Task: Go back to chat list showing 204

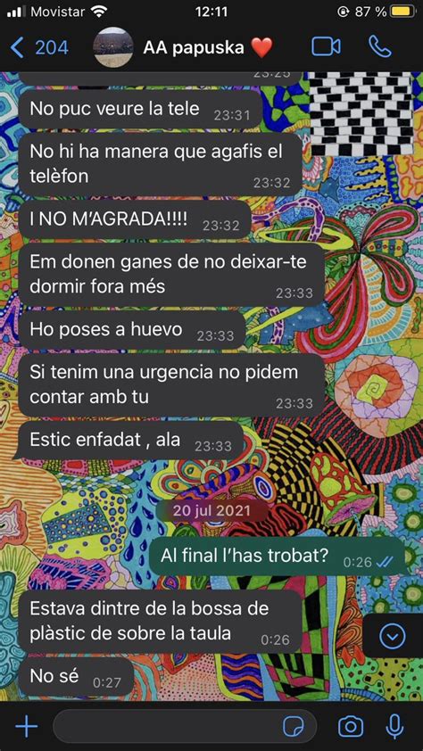Action: [39, 47]
